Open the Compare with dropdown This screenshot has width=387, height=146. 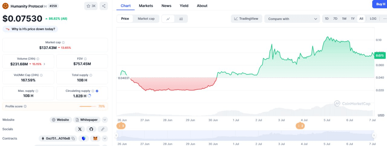[292, 19]
